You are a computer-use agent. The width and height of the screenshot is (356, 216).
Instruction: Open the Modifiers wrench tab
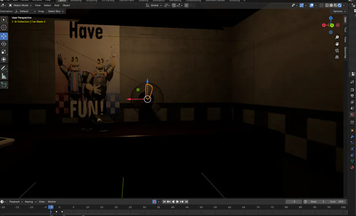(x=352, y=137)
